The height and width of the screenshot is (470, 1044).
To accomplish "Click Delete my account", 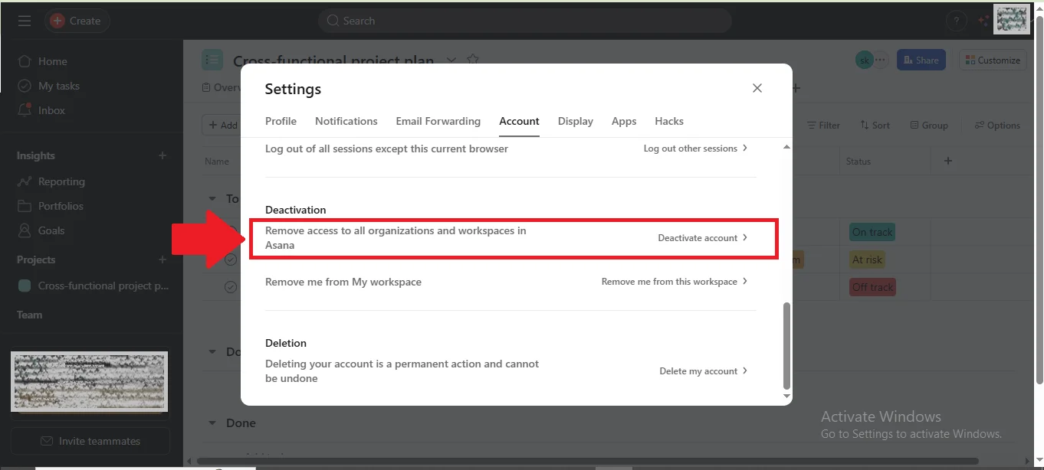I will coord(704,371).
